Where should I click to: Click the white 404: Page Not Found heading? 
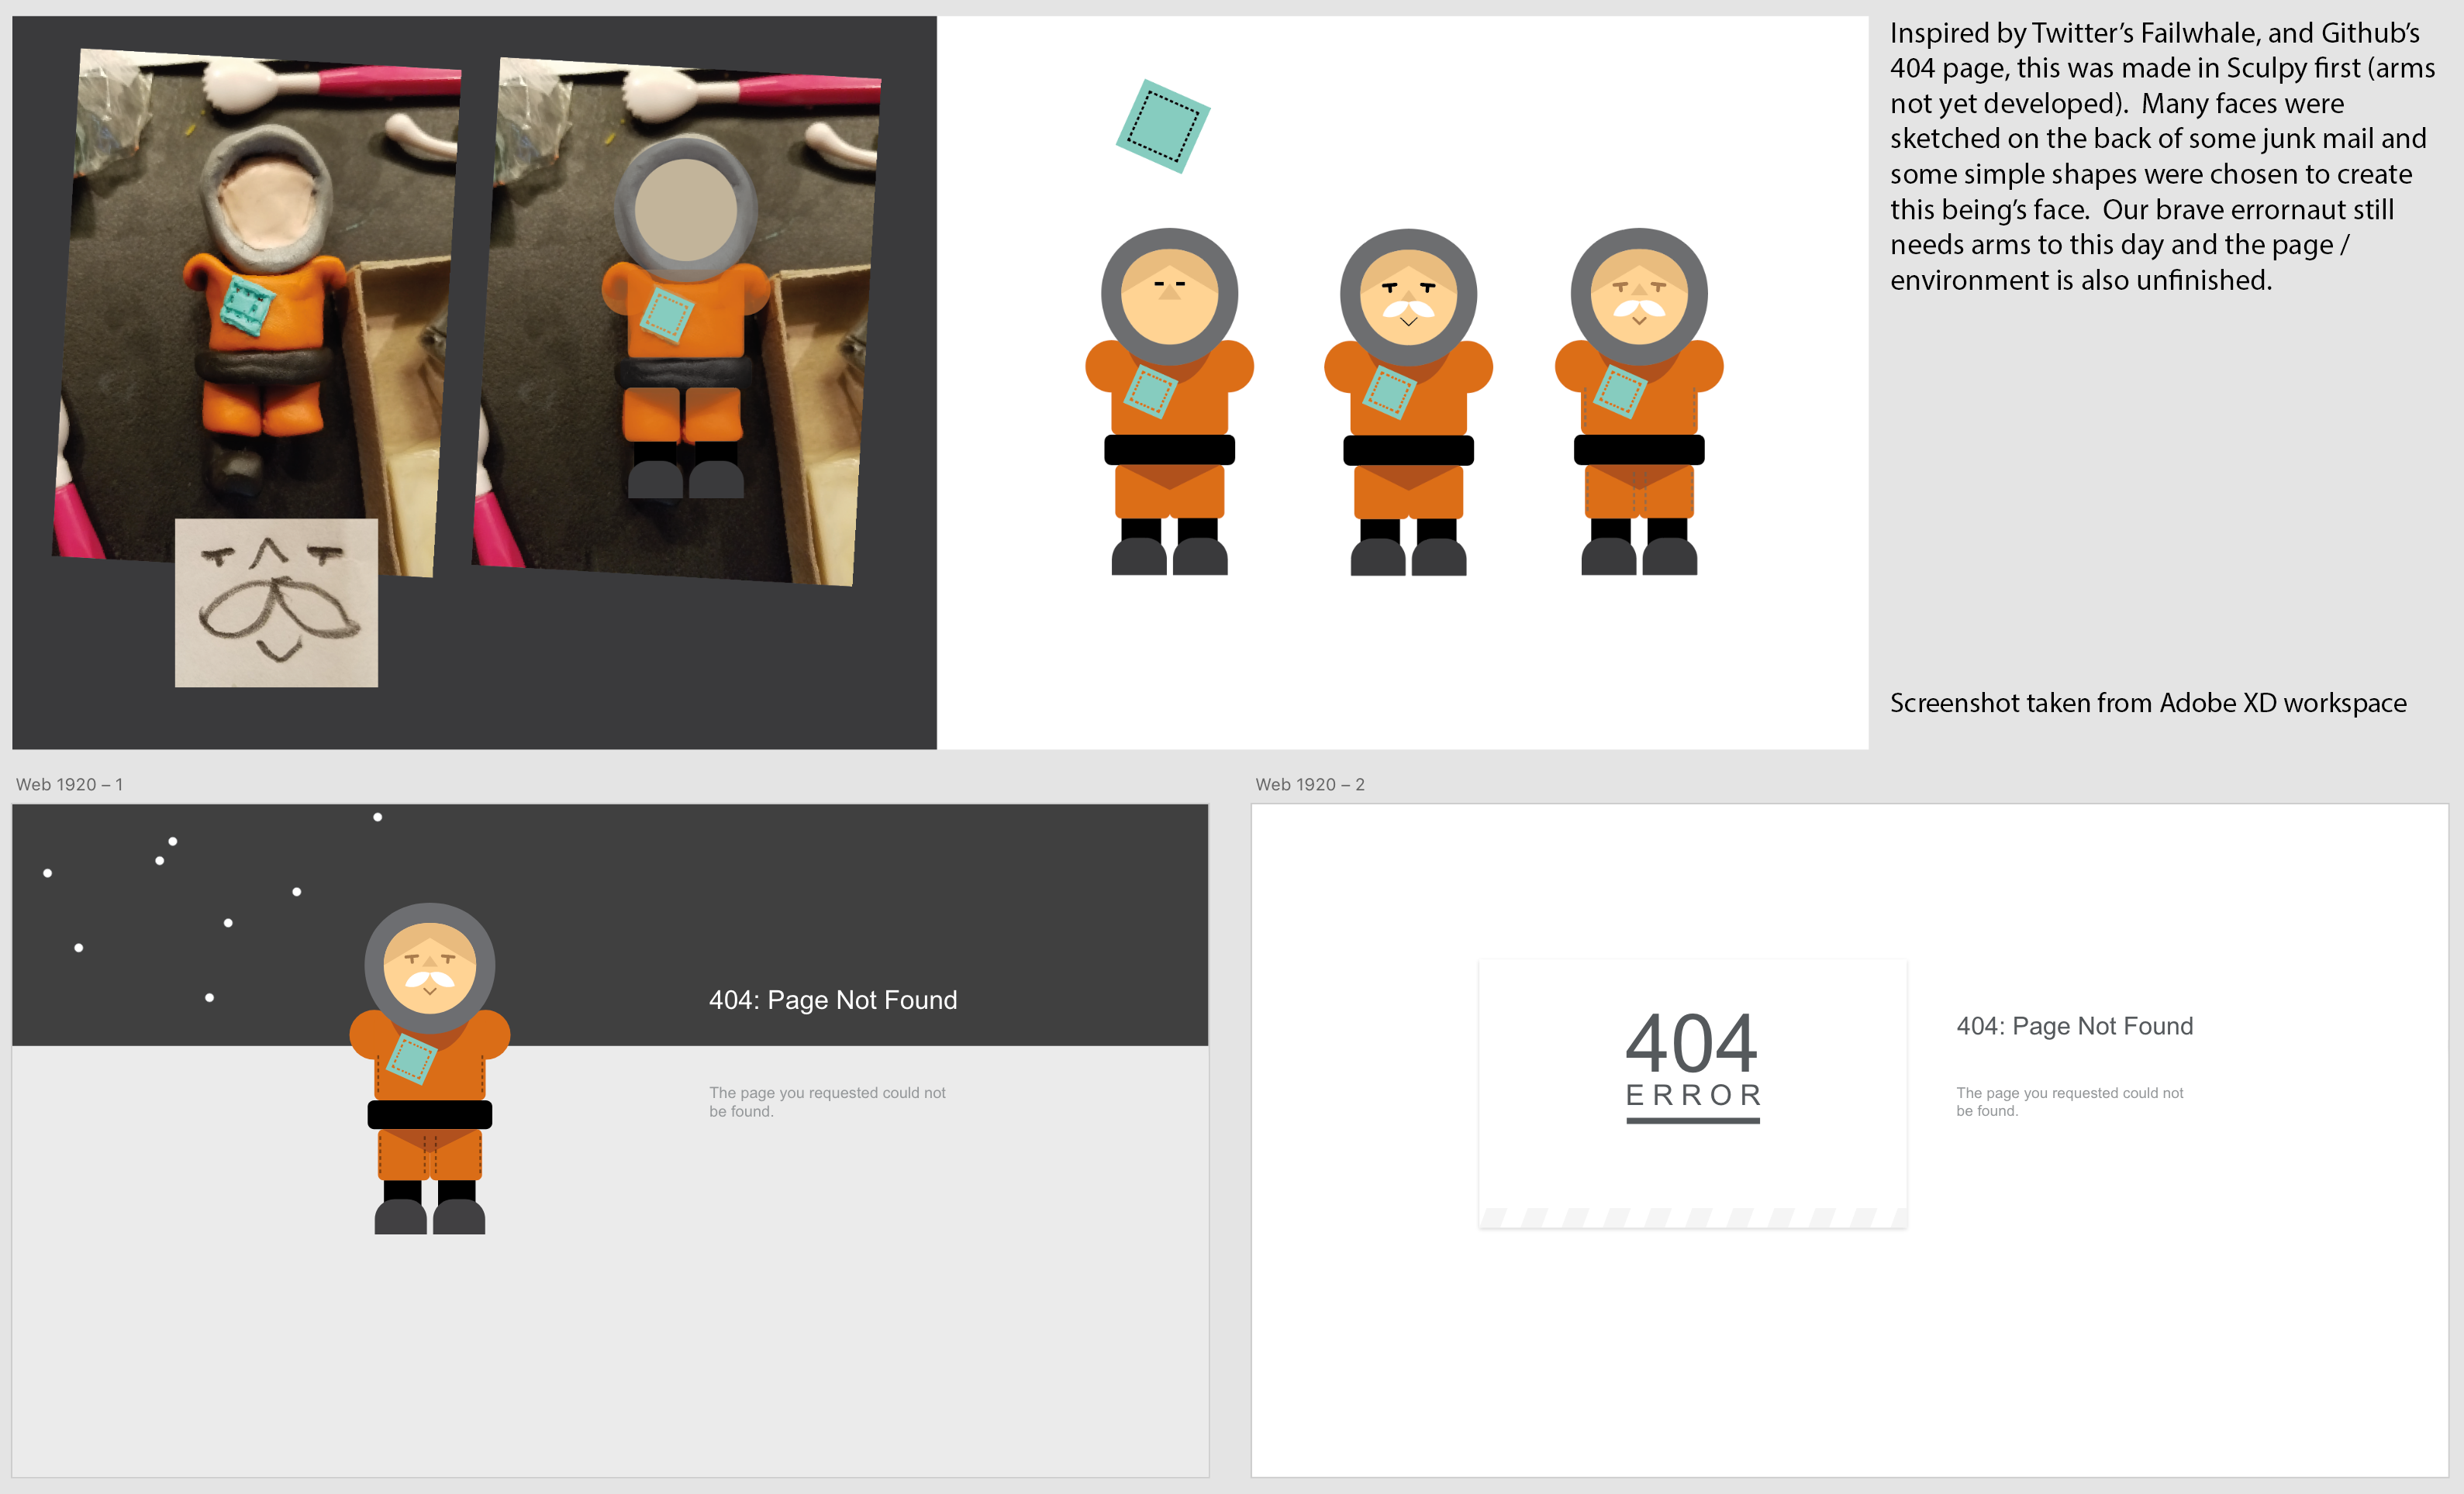(832, 1000)
